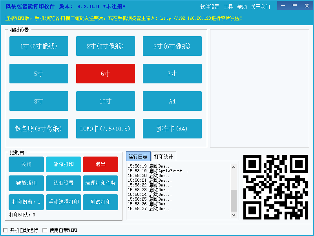Open the 关于我们 menu

tap(260, 7)
